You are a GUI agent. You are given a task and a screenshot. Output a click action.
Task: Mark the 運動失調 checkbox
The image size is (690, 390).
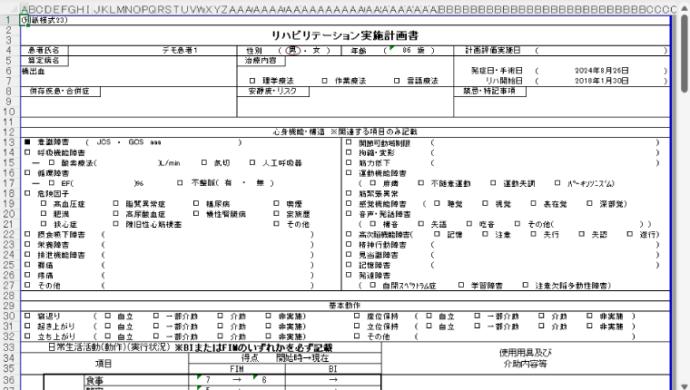(x=493, y=183)
